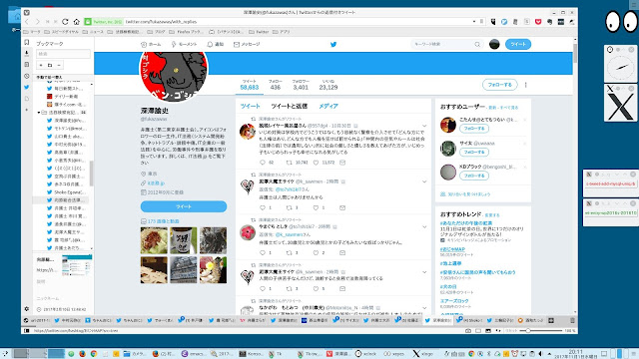This screenshot has height=359, width=639.
Task: Like the fourth tweet with 5 likes
Action: pos(316,288)
